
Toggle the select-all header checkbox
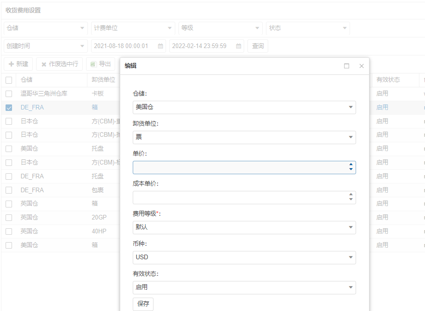[9, 80]
